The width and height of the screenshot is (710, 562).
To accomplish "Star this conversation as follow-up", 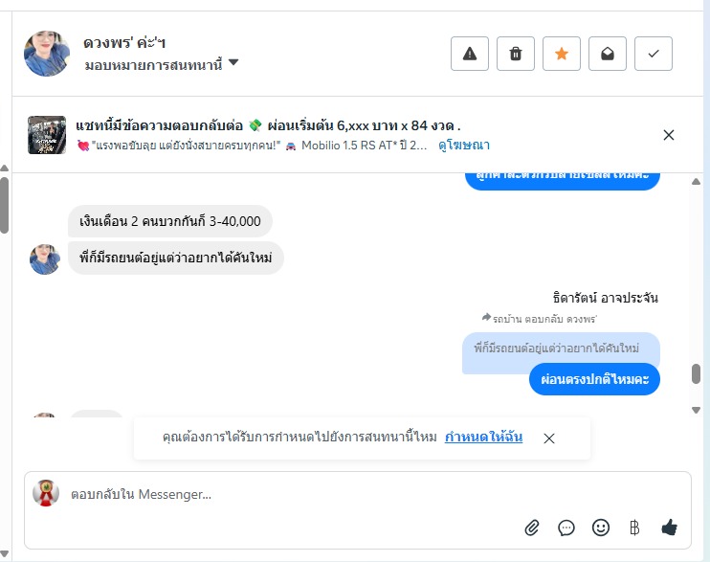I will click(562, 54).
